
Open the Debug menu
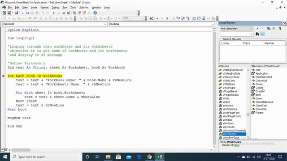55,8
